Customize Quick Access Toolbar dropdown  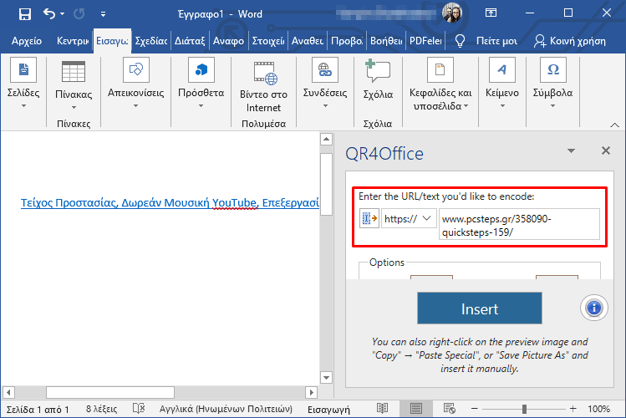pyautogui.click(x=103, y=14)
